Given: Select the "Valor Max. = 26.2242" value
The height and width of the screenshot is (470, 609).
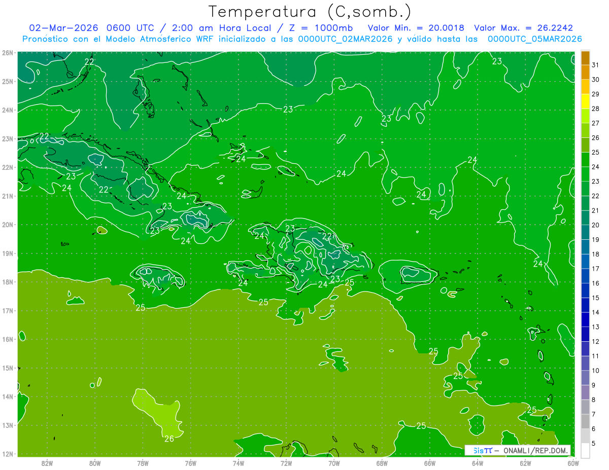Looking at the screenshot, I should (x=524, y=27).
